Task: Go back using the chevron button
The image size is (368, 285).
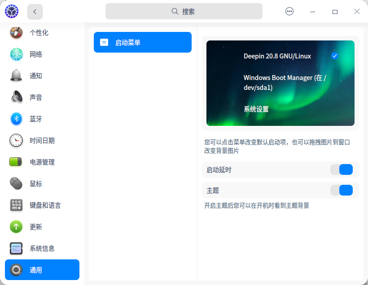Action: tap(35, 12)
